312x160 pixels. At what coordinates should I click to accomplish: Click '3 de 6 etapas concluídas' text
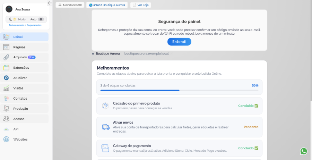click(x=118, y=85)
